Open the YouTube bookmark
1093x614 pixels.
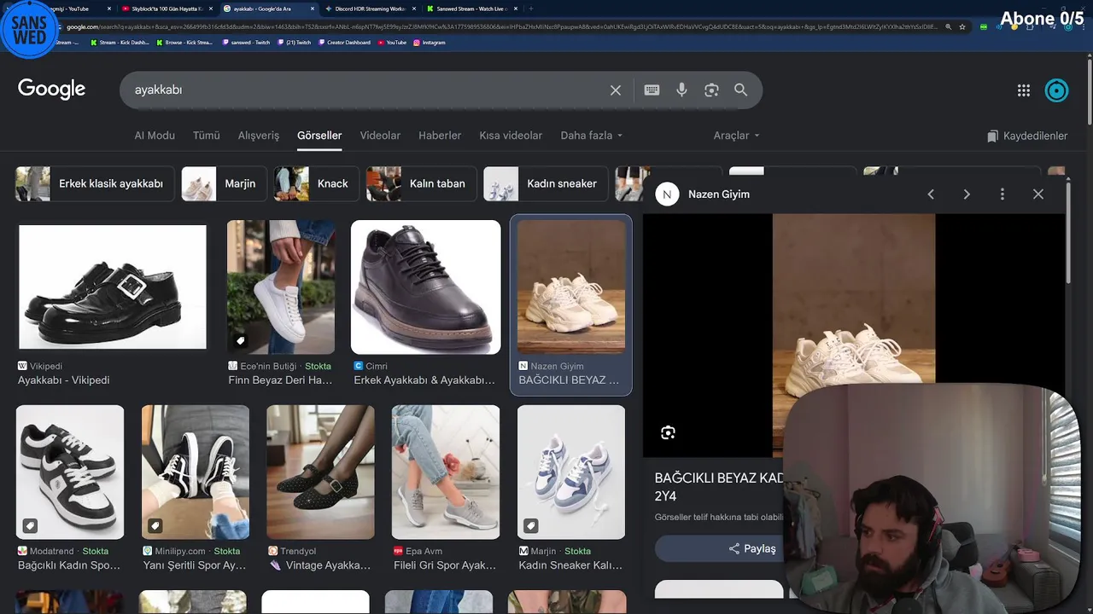click(393, 43)
